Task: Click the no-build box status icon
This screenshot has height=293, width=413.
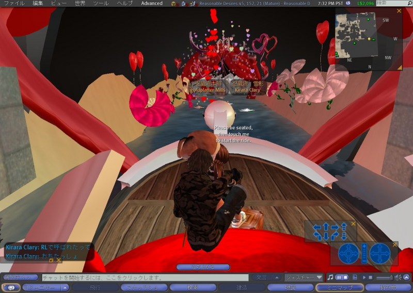Action: [174, 4]
